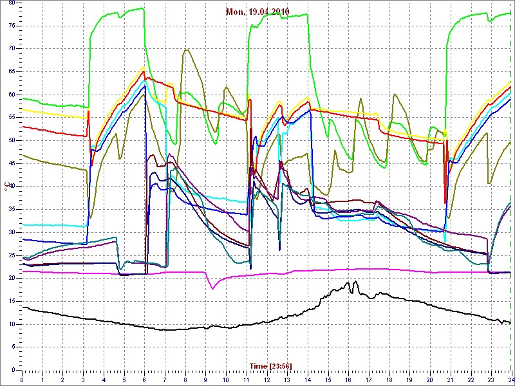Pick hour 20 on the time axis
The width and height of the screenshot is (515, 386).
(x=430, y=380)
